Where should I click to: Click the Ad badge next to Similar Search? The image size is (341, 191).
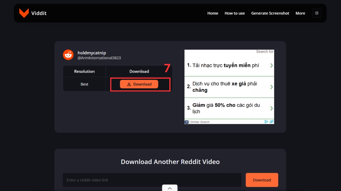click(187, 122)
